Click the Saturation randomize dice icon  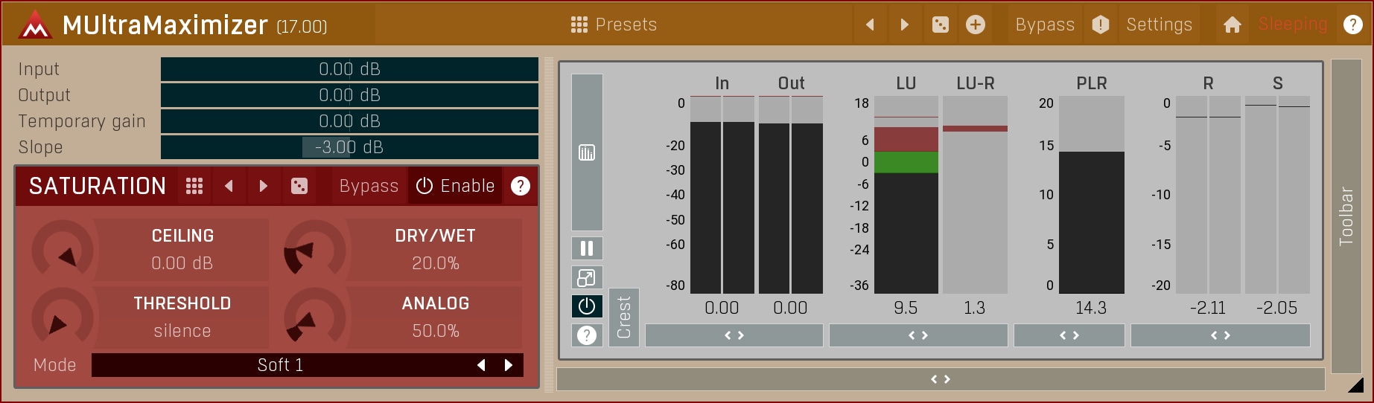pyautogui.click(x=299, y=186)
